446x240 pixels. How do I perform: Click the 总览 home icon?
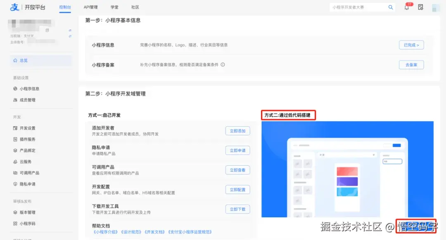pos(15,60)
